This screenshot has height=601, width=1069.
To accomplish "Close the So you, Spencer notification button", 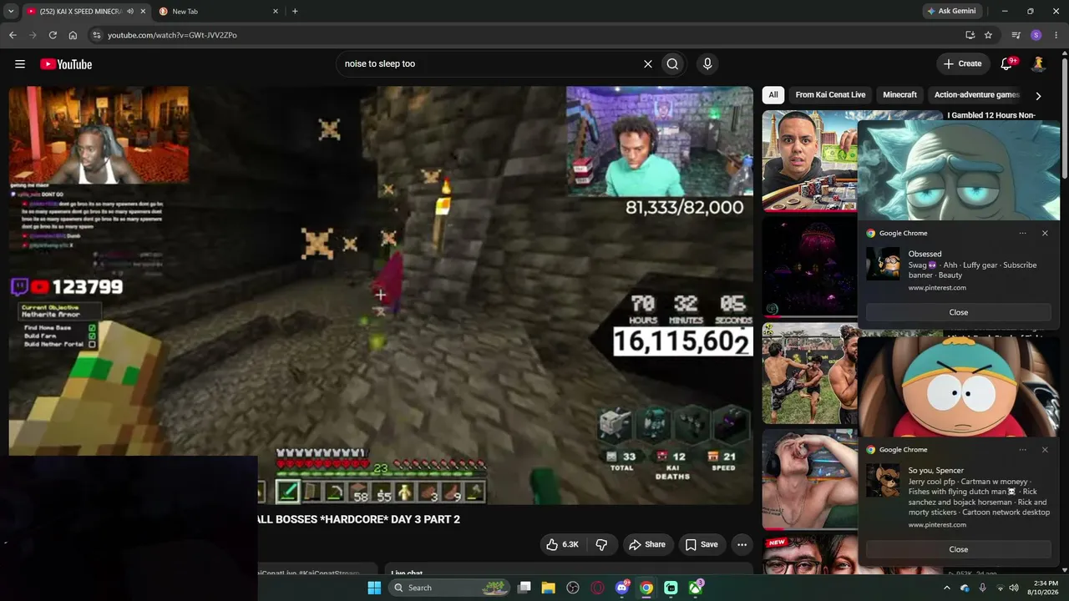I will pos(959,549).
